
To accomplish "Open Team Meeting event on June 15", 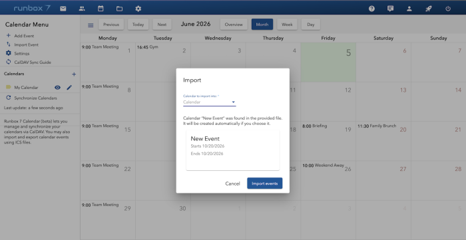I will click(x=100, y=126).
